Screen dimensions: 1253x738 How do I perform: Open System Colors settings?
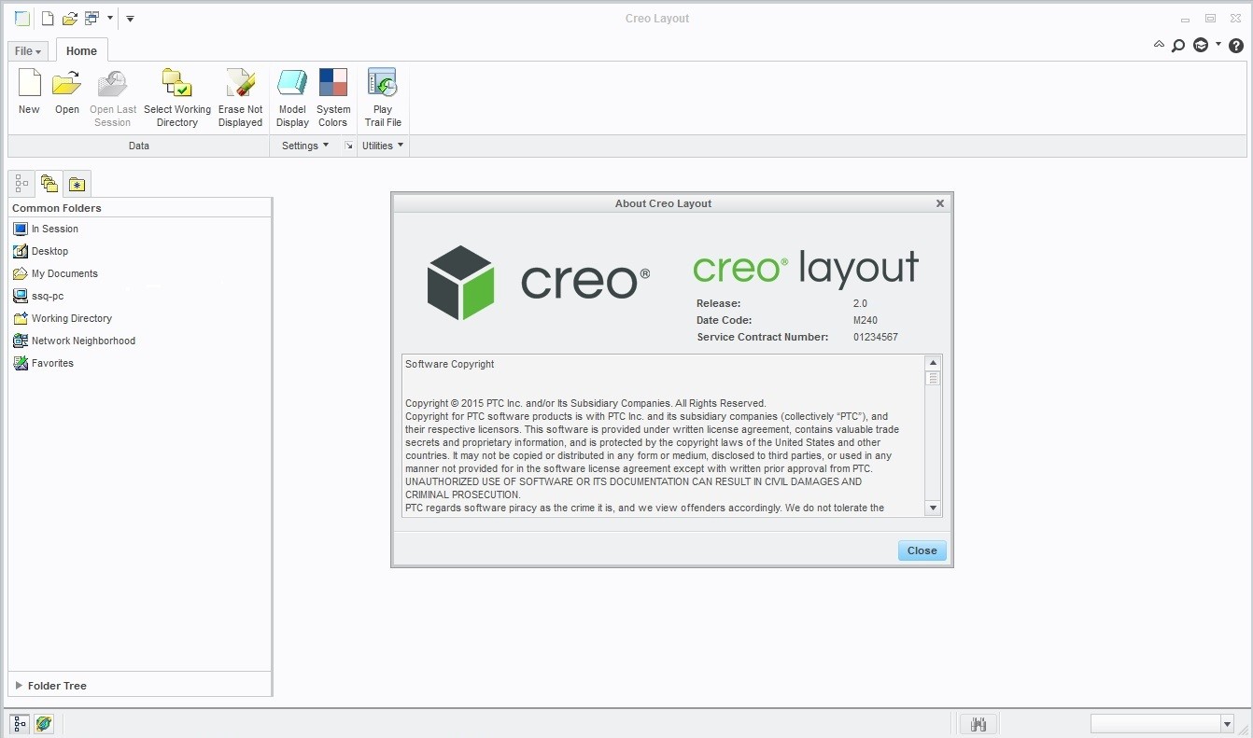pyautogui.click(x=332, y=97)
